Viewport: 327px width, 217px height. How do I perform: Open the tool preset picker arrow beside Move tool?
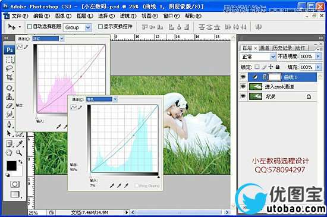[20, 27]
